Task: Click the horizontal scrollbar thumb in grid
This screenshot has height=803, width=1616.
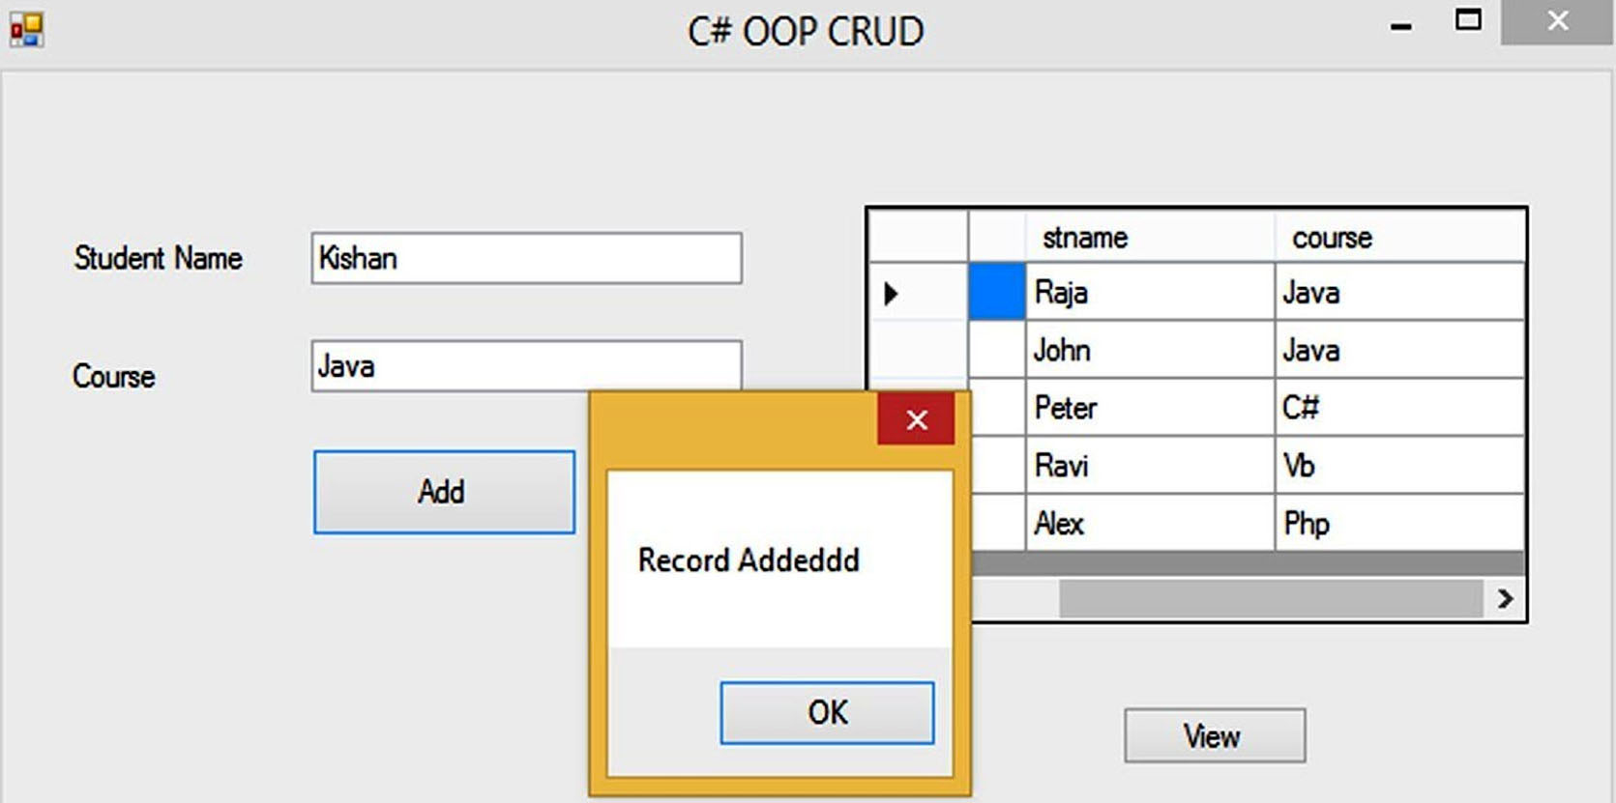Action: pos(1271,599)
